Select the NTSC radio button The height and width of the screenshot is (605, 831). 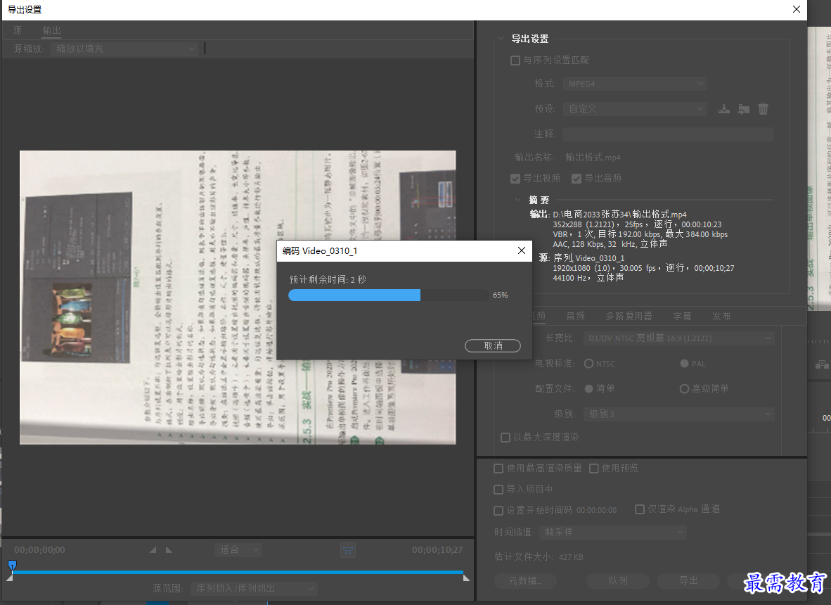[x=589, y=364]
